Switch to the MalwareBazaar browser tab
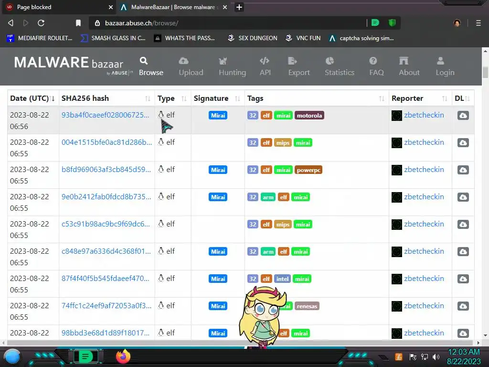 click(x=174, y=7)
